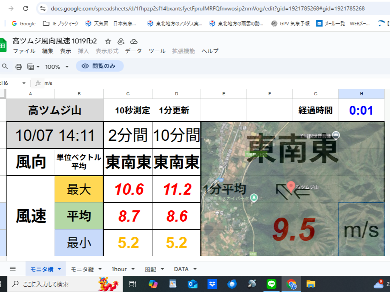Select the elapsed time cell showing 0:01

pyautogui.click(x=361, y=110)
